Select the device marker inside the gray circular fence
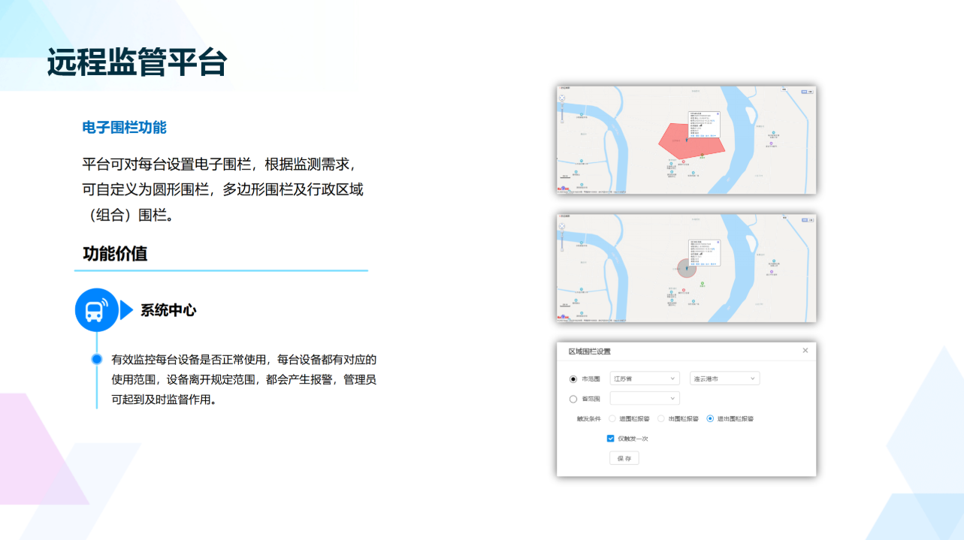The height and width of the screenshot is (540, 964). pyautogui.click(x=687, y=268)
